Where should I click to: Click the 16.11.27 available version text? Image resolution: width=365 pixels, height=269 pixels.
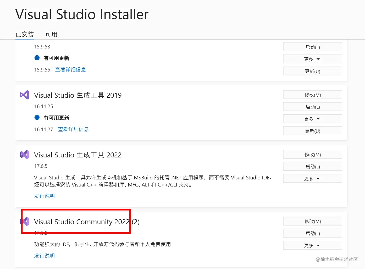[43, 129]
